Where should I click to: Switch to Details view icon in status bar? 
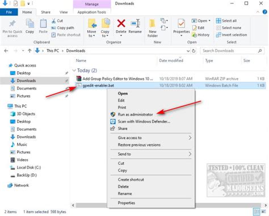tap(257, 211)
